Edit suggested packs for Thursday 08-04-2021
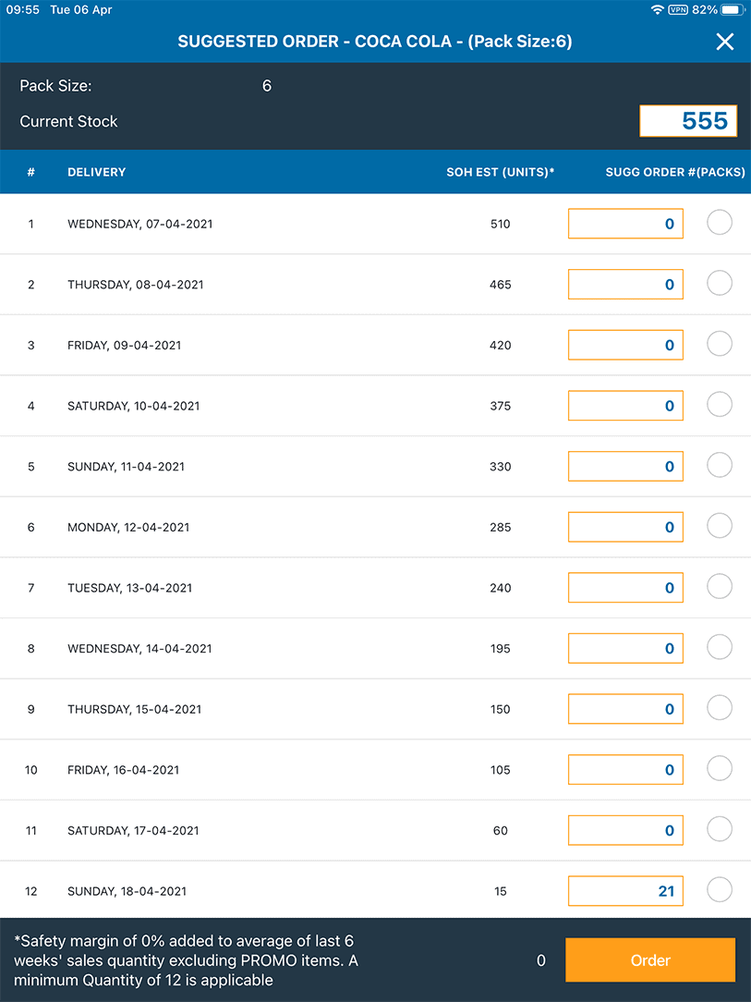Viewport: 751px width, 1002px height. (x=626, y=285)
